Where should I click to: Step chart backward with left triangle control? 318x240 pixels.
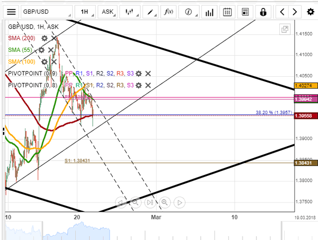120,202
